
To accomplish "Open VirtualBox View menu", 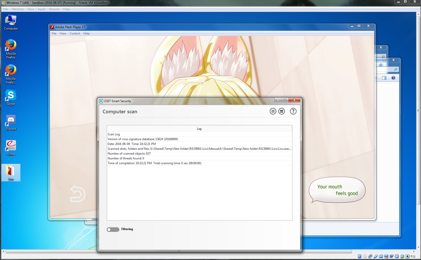I will (x=31, y=9).
